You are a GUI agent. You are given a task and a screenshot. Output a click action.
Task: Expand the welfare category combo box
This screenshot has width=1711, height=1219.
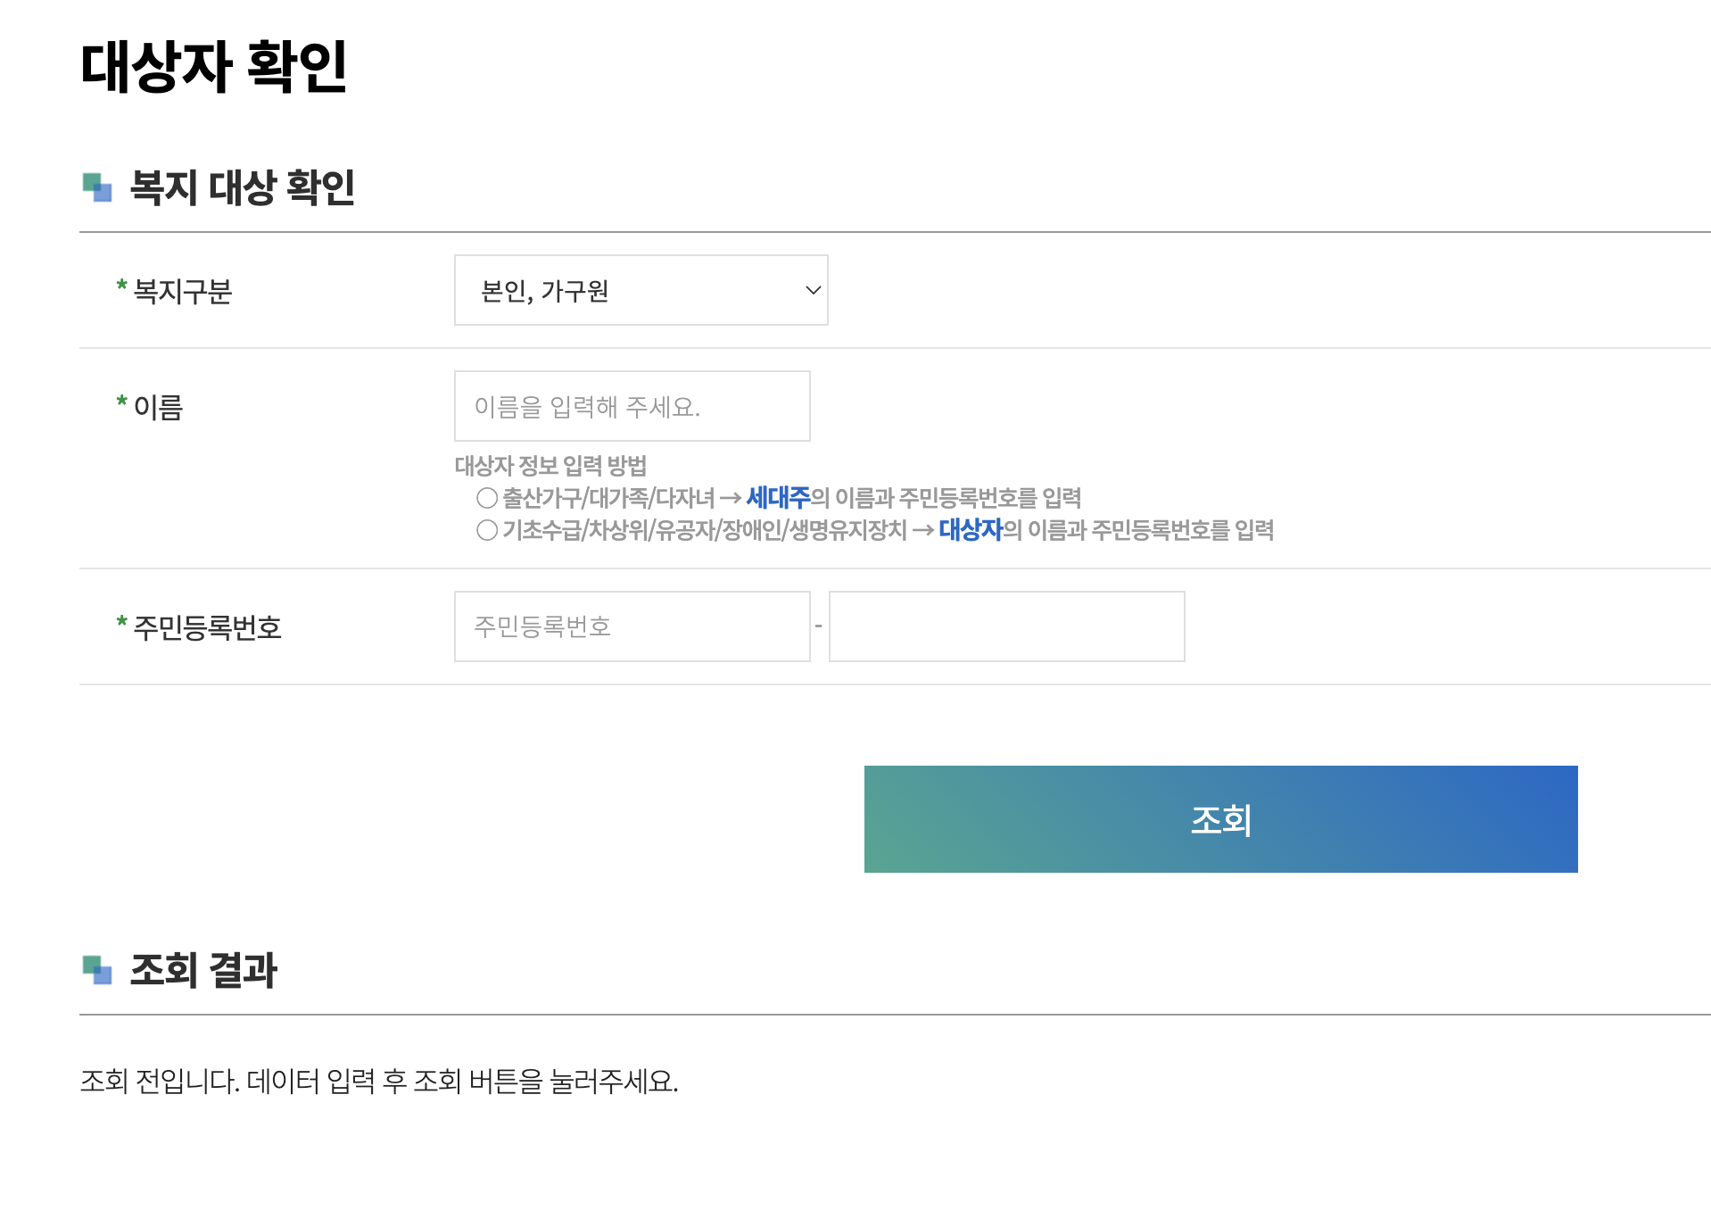(639, 290)
